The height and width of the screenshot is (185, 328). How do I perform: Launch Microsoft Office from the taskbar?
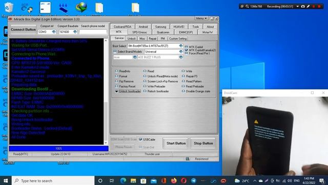point(163,180)
